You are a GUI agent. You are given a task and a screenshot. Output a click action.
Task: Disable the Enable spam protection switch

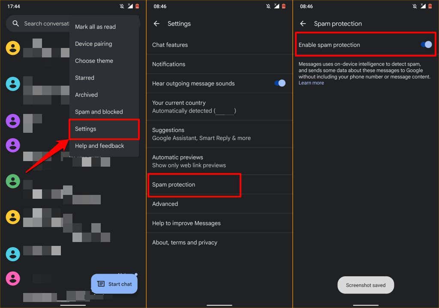tap(427, 45)
